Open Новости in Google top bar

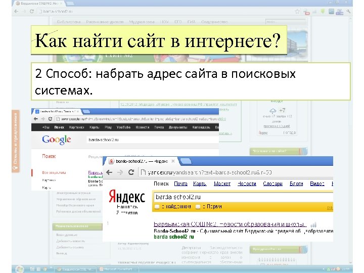point(142,127)
